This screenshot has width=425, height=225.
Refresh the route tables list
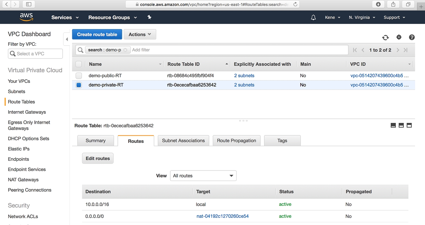tap(385, 37)
